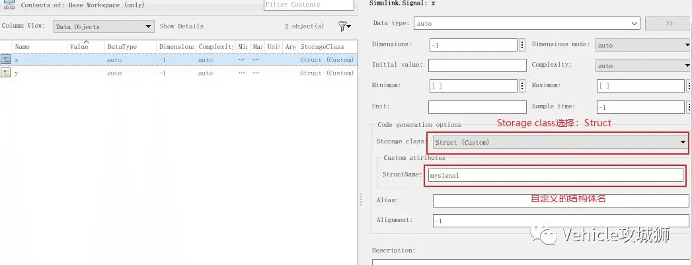Click the Base Workspace icon
Image resolution: width=692 pixels, height=265 pixels.
[9, 5]
